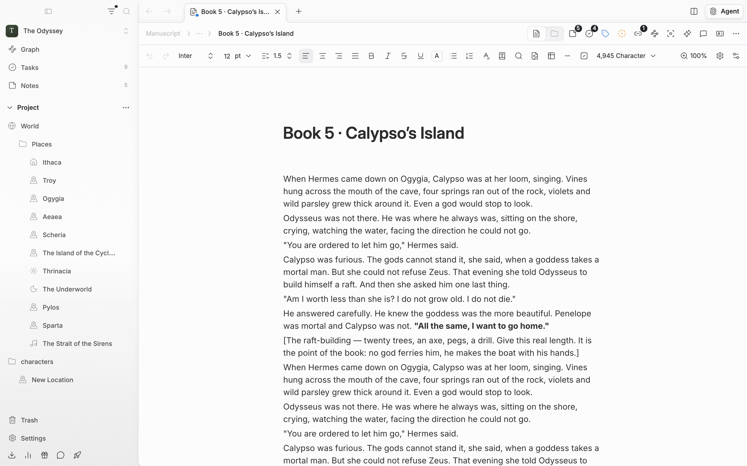Open the comments icon in toolbar
Screen dimensions: 747x466
tap(703, 34)
